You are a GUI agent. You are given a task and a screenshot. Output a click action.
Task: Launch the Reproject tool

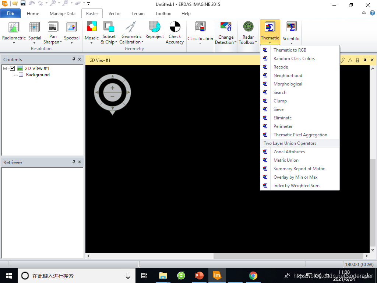(x=155, y=27)
